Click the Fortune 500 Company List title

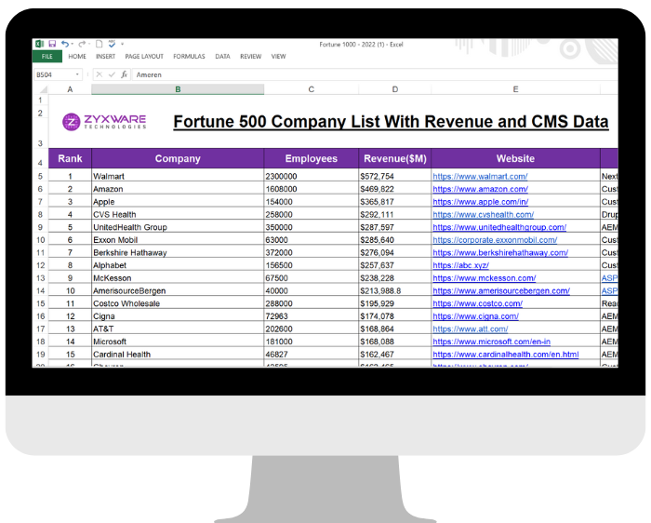pos(391,122)
